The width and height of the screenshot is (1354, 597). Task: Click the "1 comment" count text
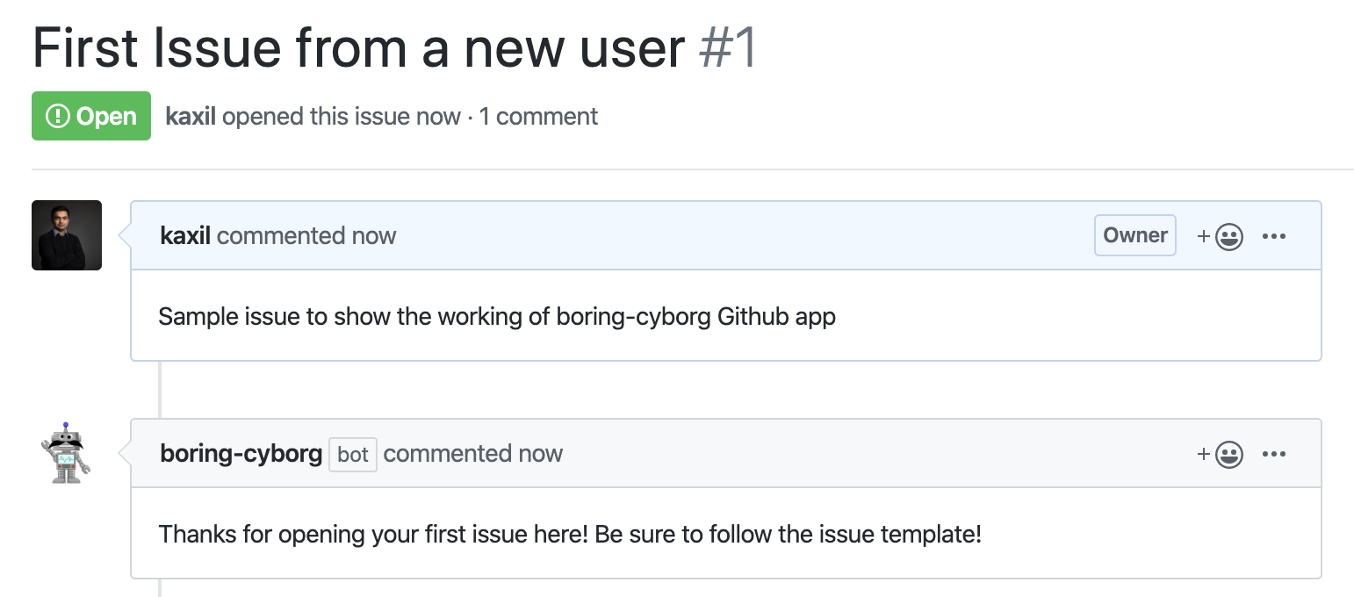pyautogui.click(x=538, y=117)
